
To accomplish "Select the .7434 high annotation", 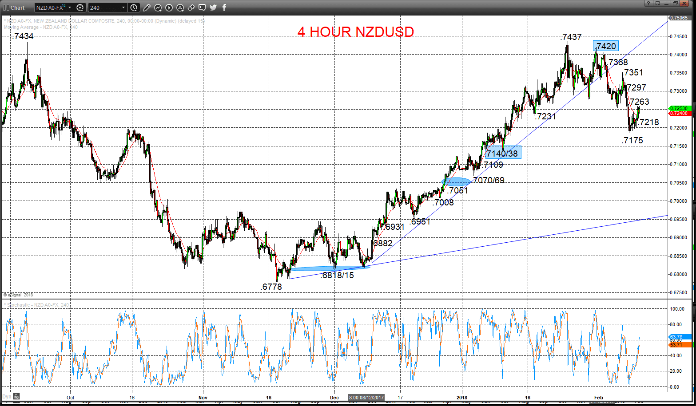I will pyautogui.click(x=23, y=36).
